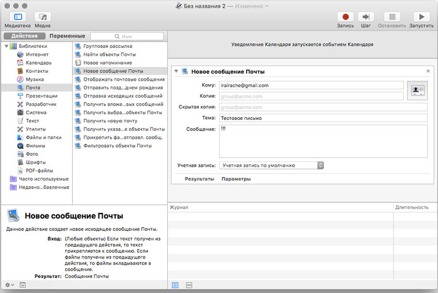Run the workflow with Запустить
The height and width of the screenshot is (293, 438).
point(421,17)
